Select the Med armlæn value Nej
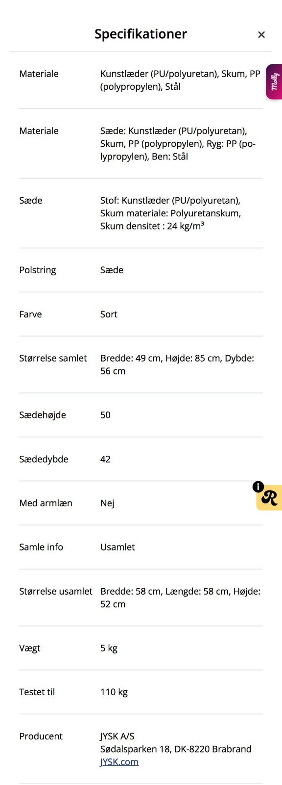282x785 pixels. (x=107, y=503)
